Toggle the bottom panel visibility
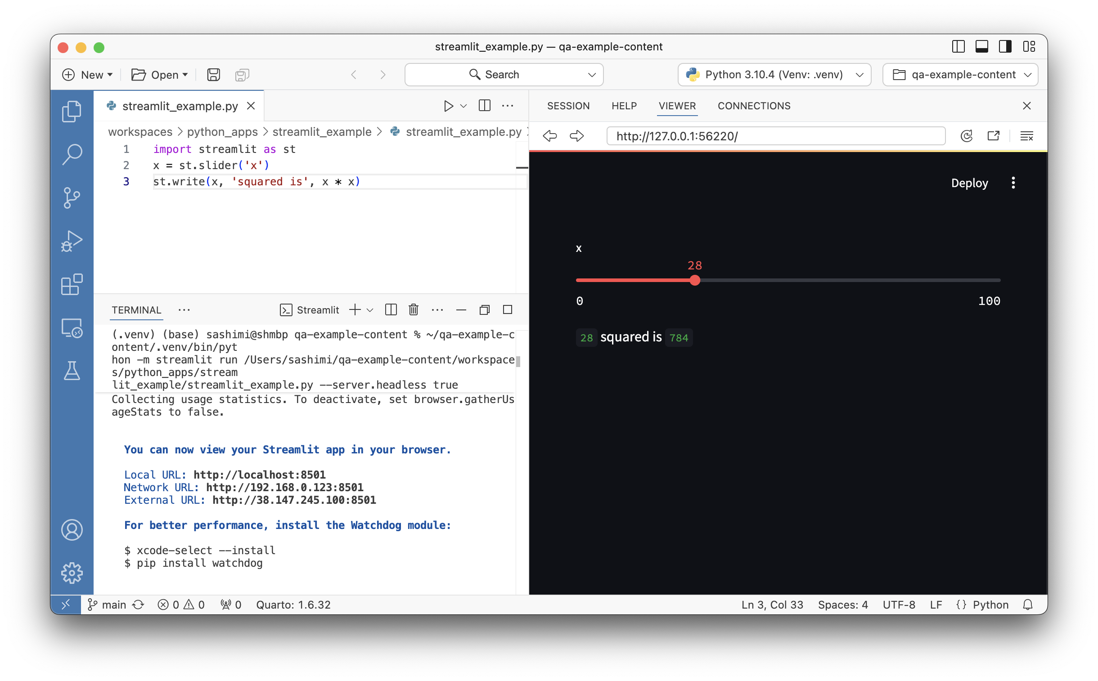The width and height of the screenshot is (1098, 681). pos(982,46)
